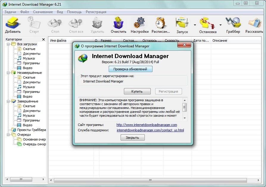Click the Очистить toolbar icon
Viewport: 266px width, 187px height.
(118, 23)
